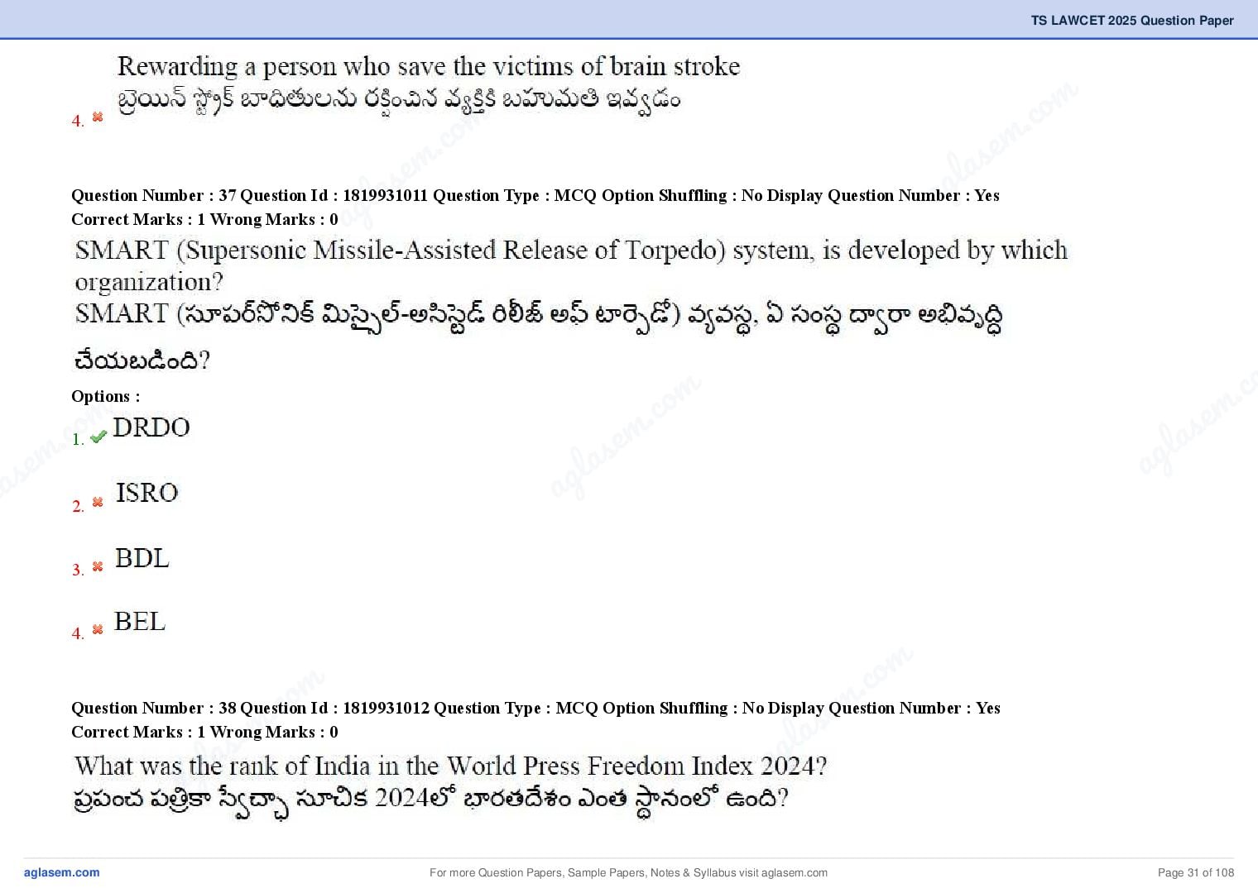The height and width of the screenshot is (888, 1258).
Task: Click option number 3 before BDL
Action: coord(79,570)
